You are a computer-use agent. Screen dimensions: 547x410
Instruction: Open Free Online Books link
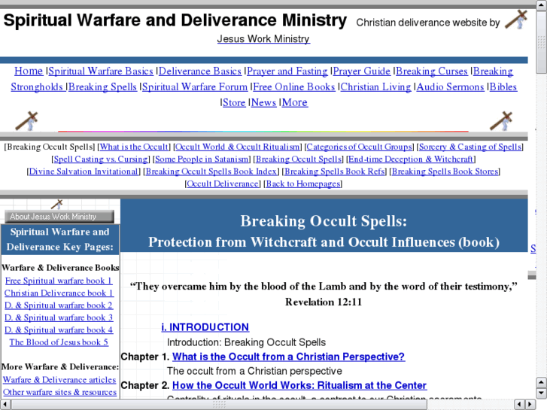click(x=293, y=87)
